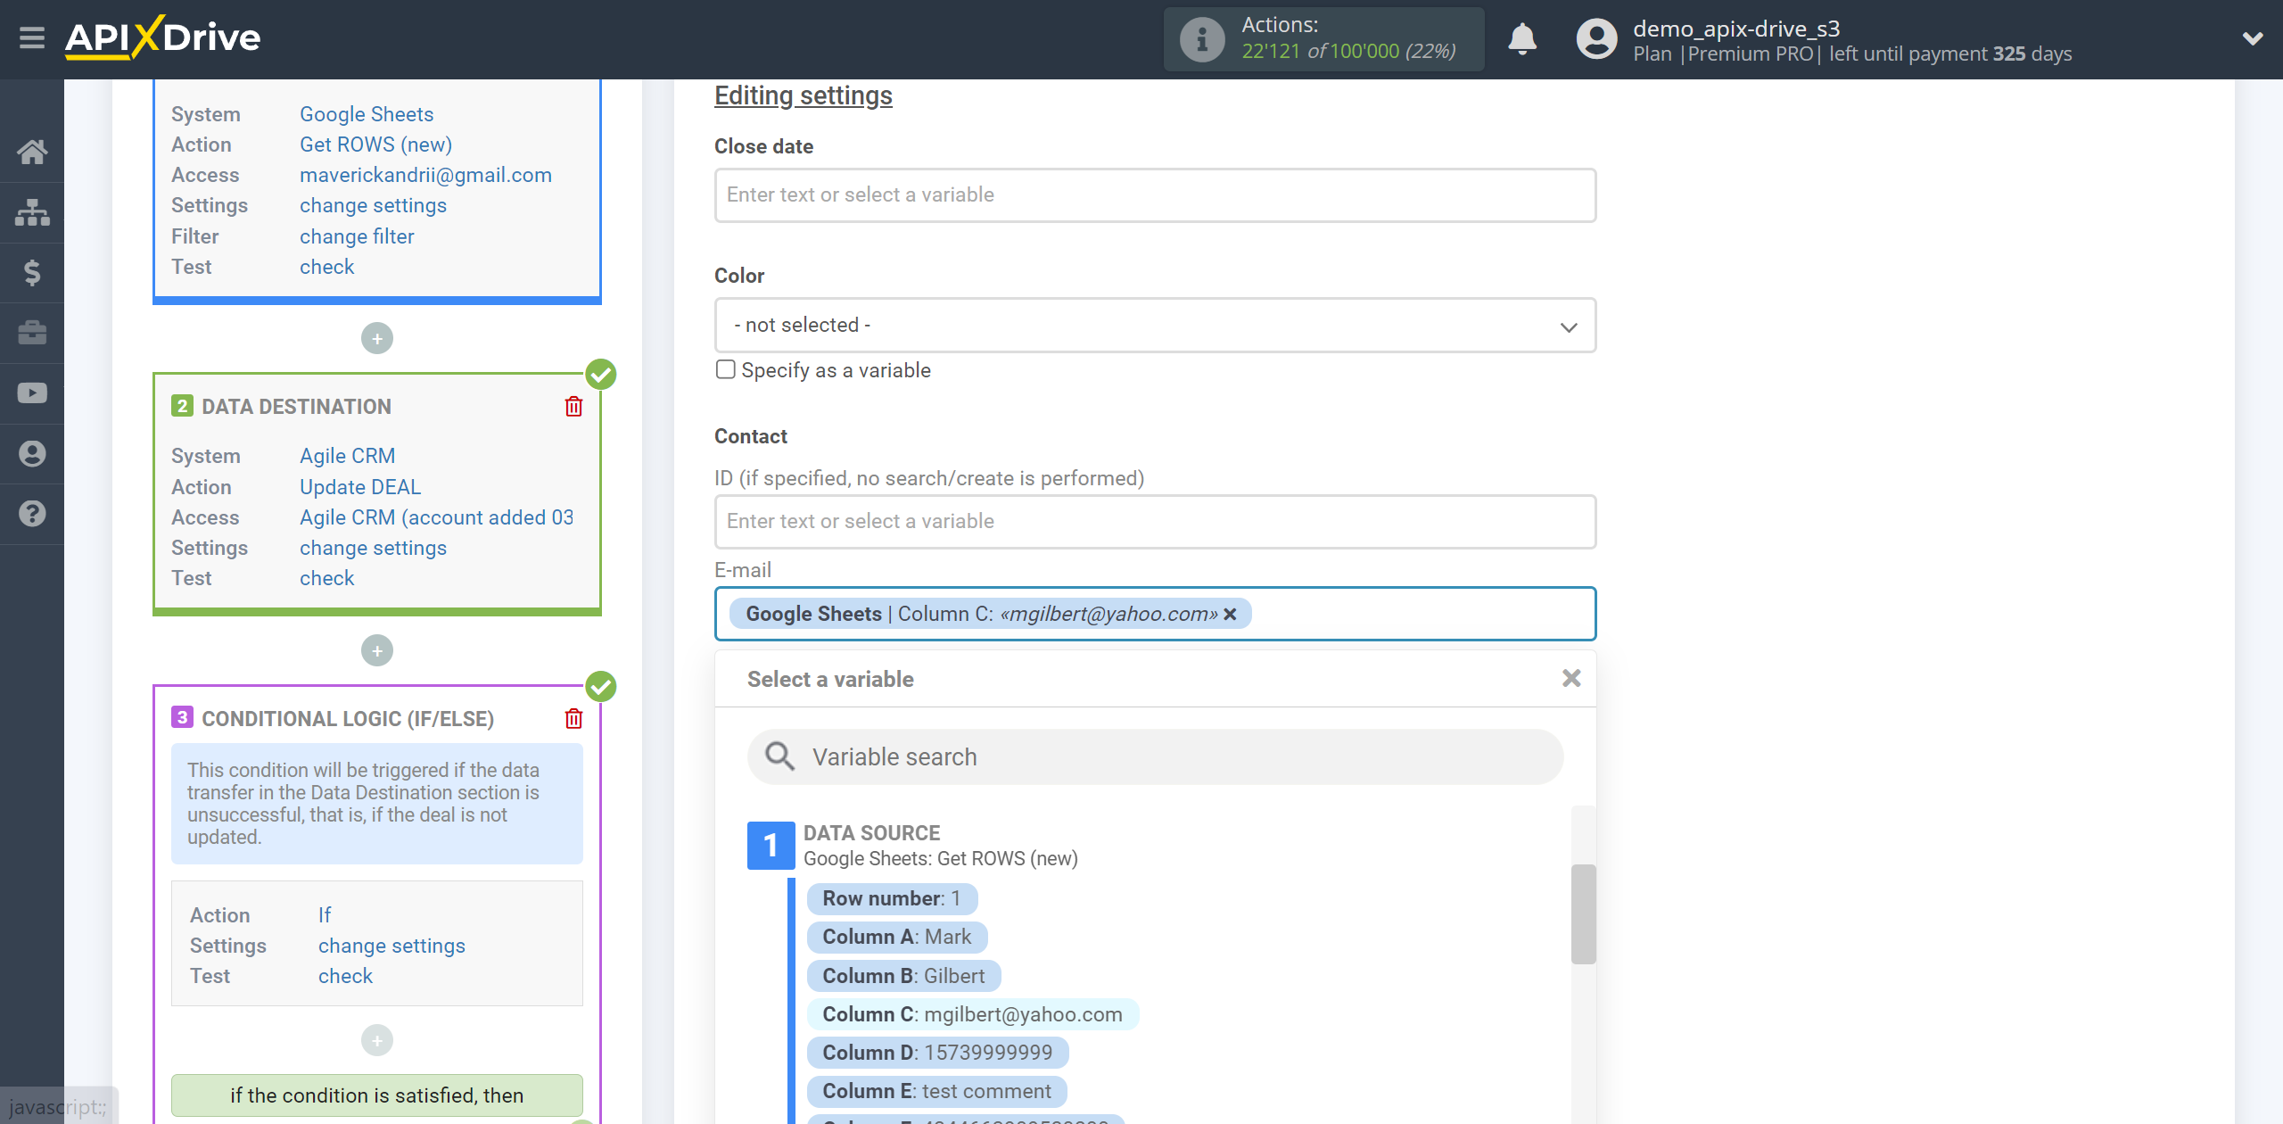Click change settings under Data Source
This screenshot has width=2283, height=1124.
pos(373,205)
